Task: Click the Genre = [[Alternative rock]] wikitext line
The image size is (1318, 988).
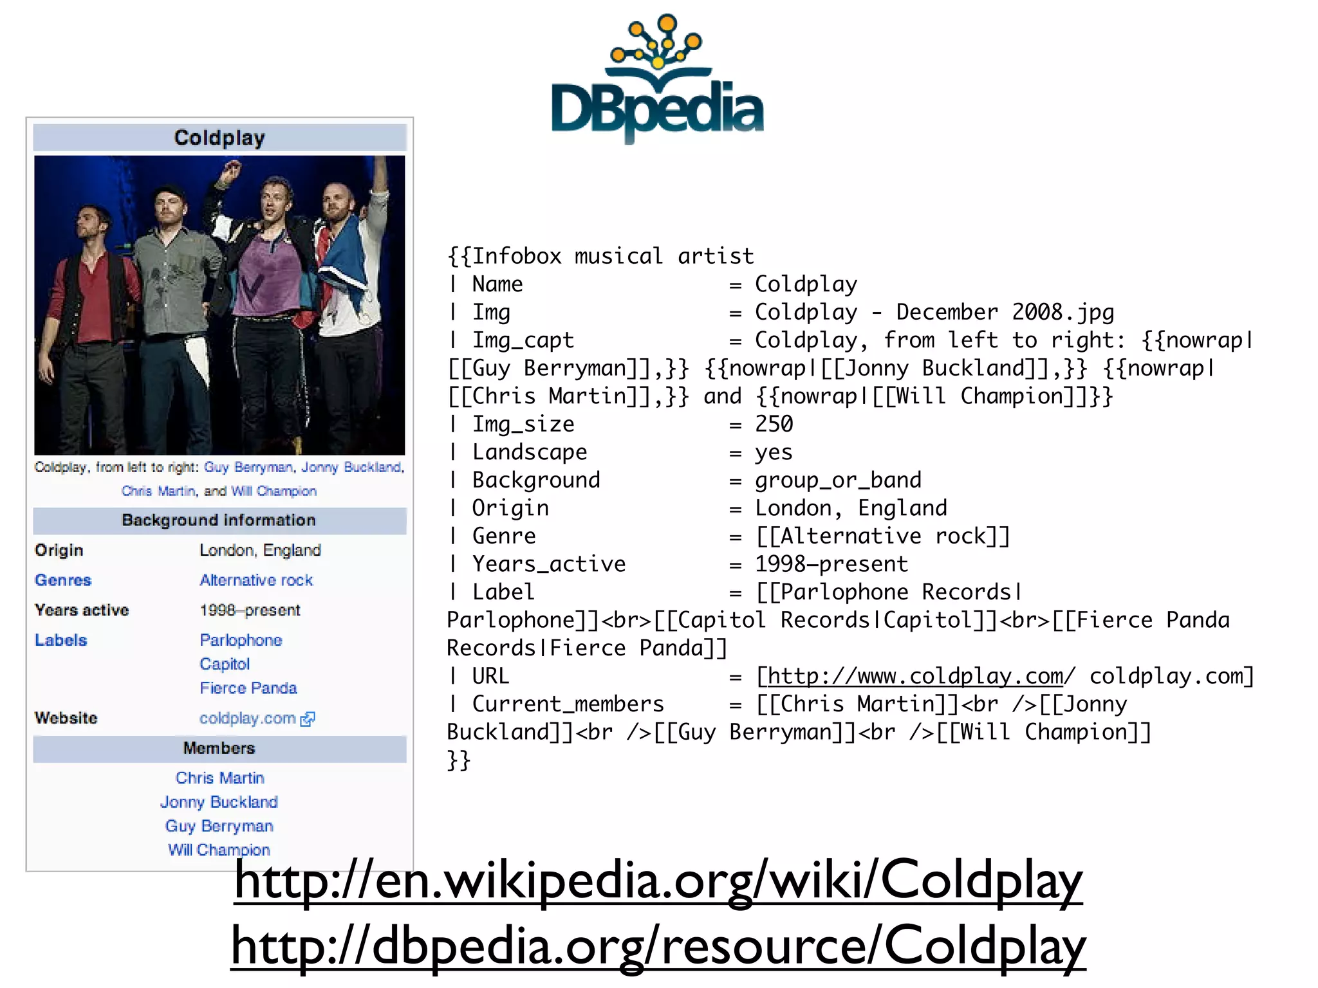Action: [x=729, y=536]
